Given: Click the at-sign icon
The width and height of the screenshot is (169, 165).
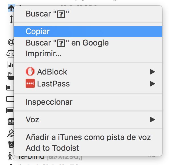Looking at the screenshot, I should [11, 42].
